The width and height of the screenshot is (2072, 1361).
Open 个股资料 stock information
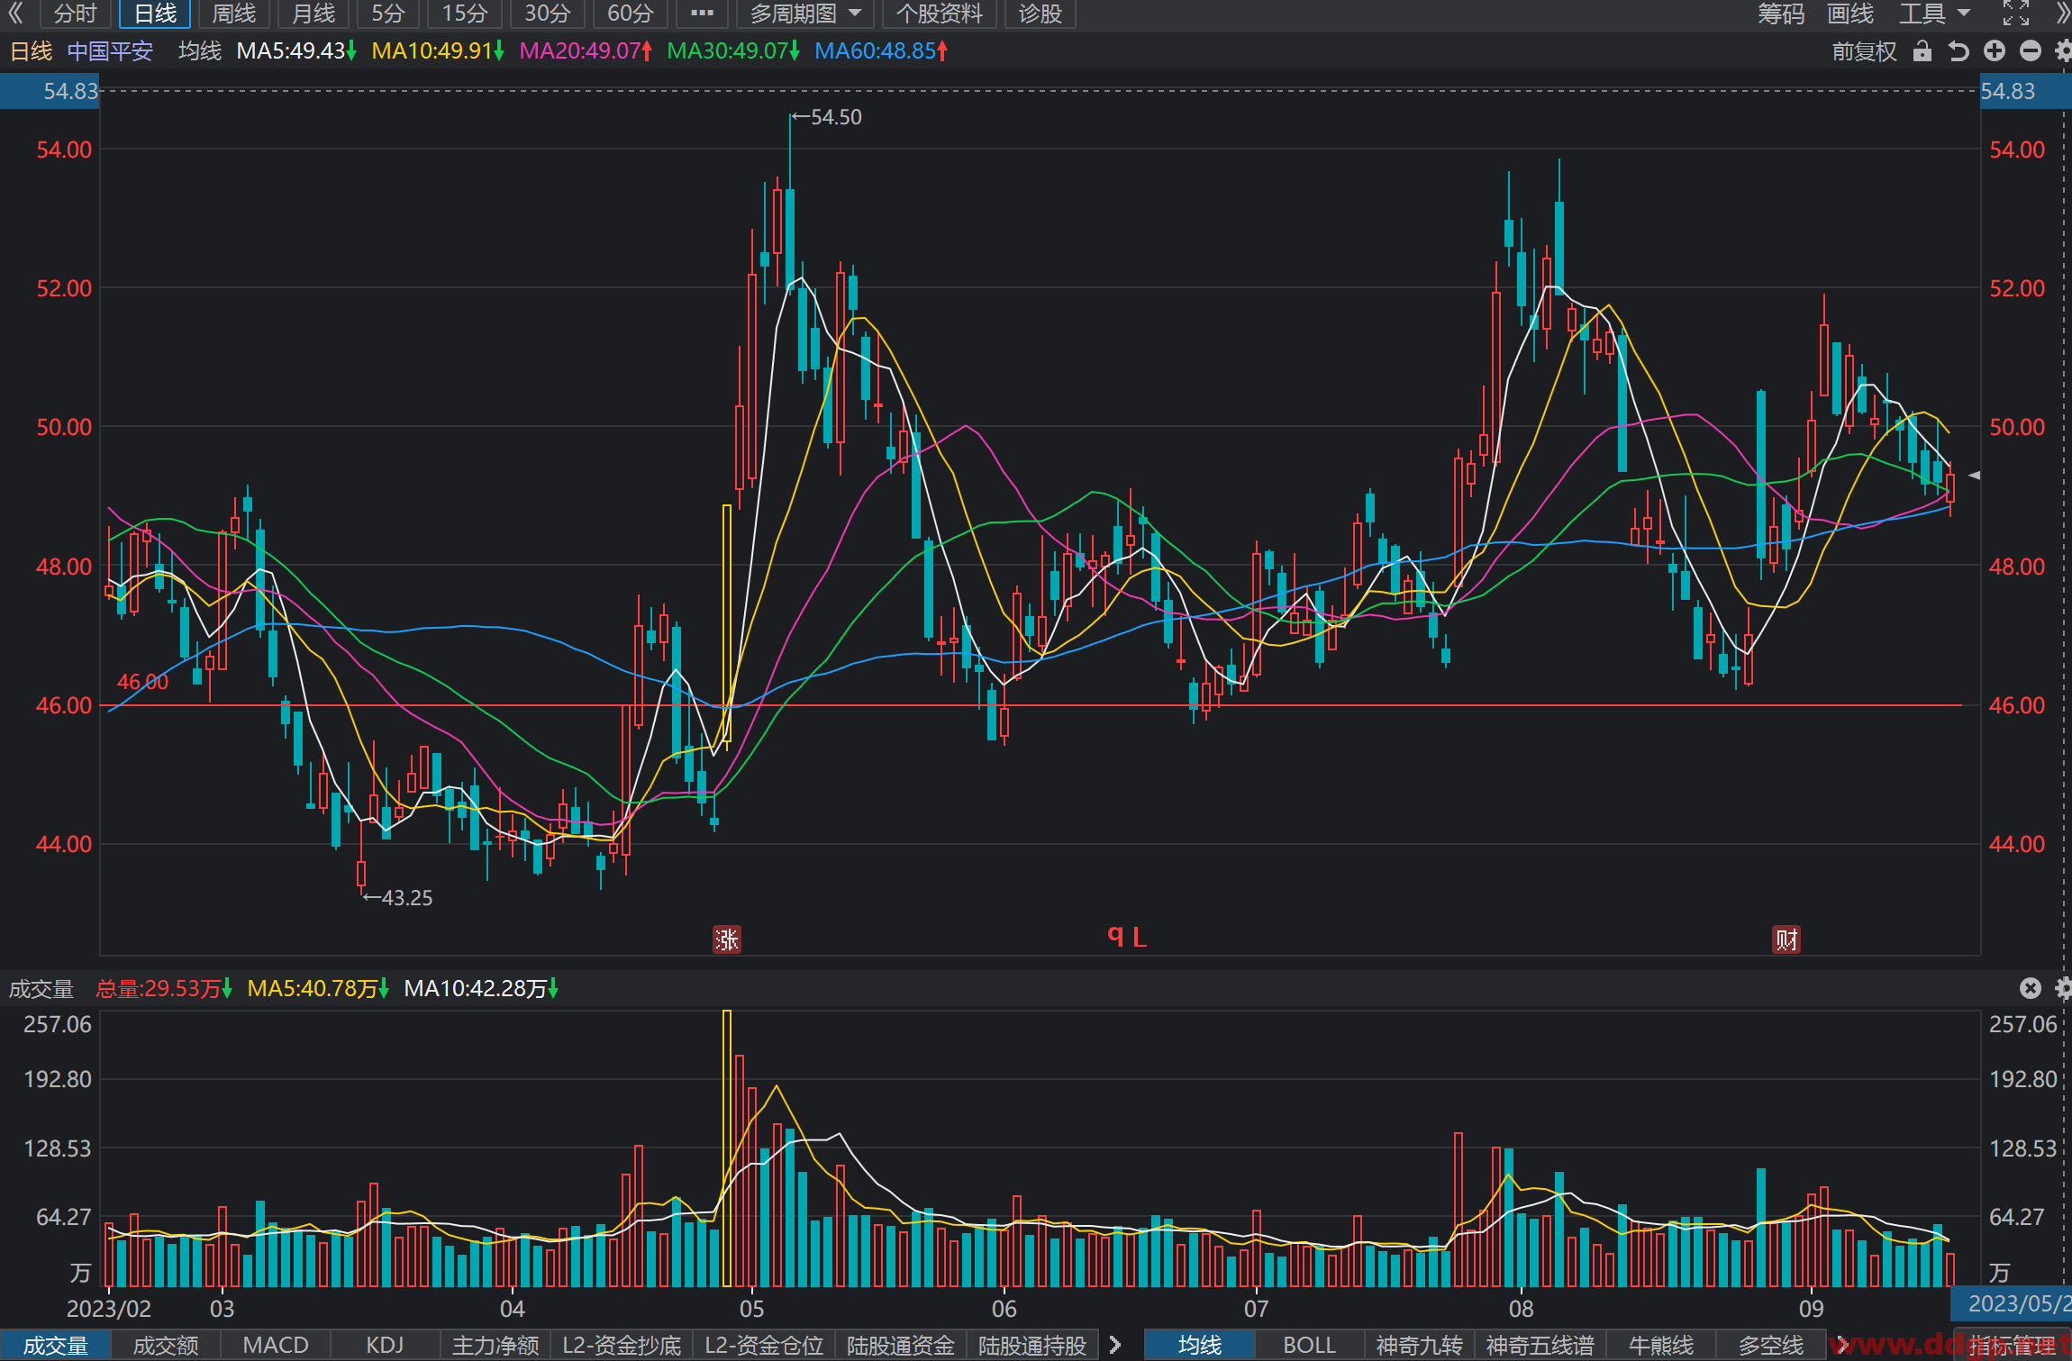tap(939, 14)
